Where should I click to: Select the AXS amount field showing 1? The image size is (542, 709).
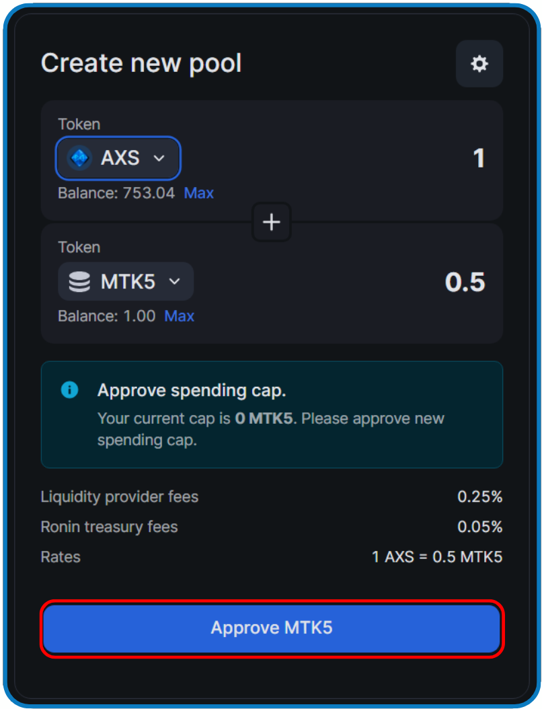tap(478, 158)
